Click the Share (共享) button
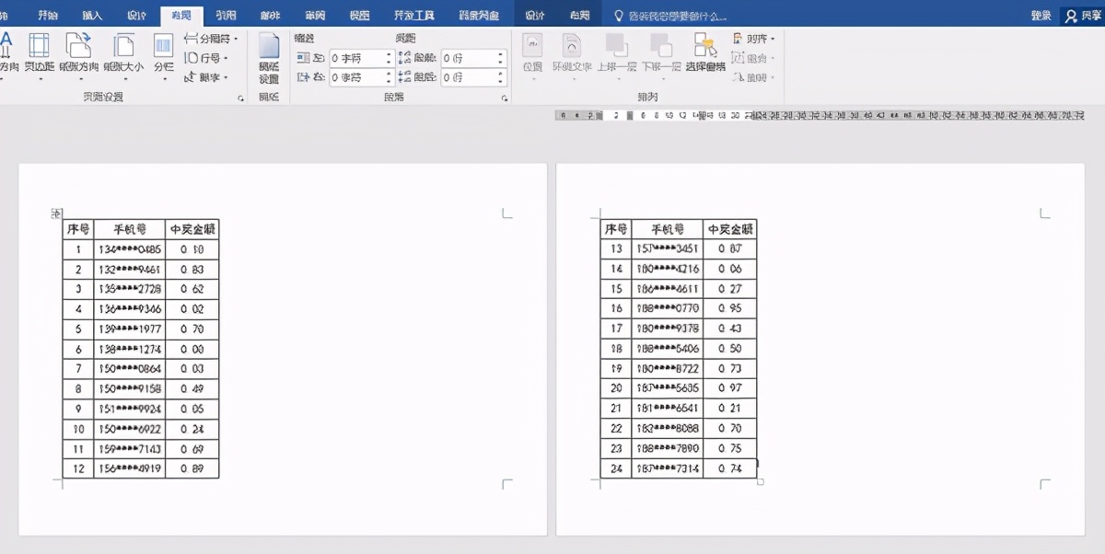The width and height of the screenshot is (1105, 554). coord(1084,16)
